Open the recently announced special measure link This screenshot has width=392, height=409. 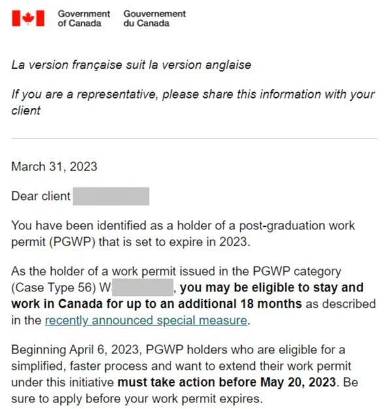pos(146,320)
